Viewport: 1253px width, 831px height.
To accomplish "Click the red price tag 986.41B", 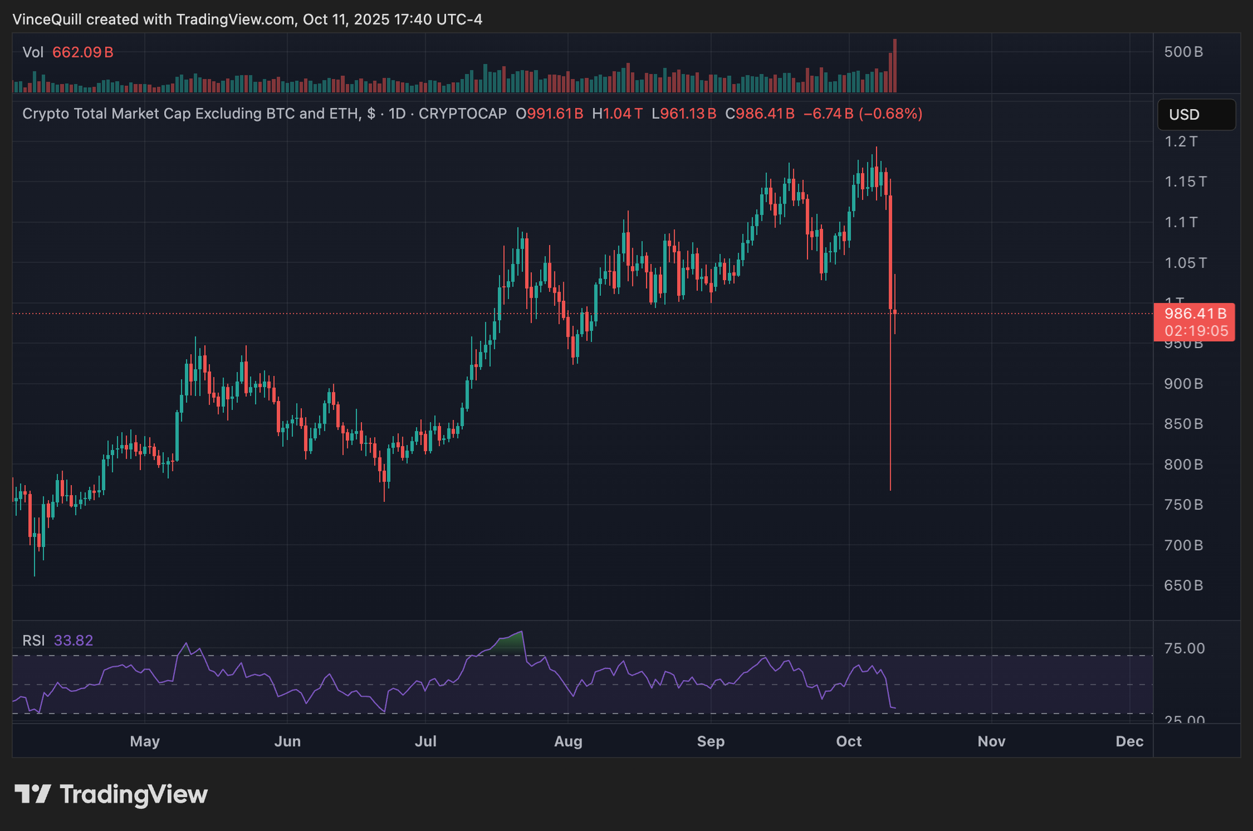I will coord(1195,315).
